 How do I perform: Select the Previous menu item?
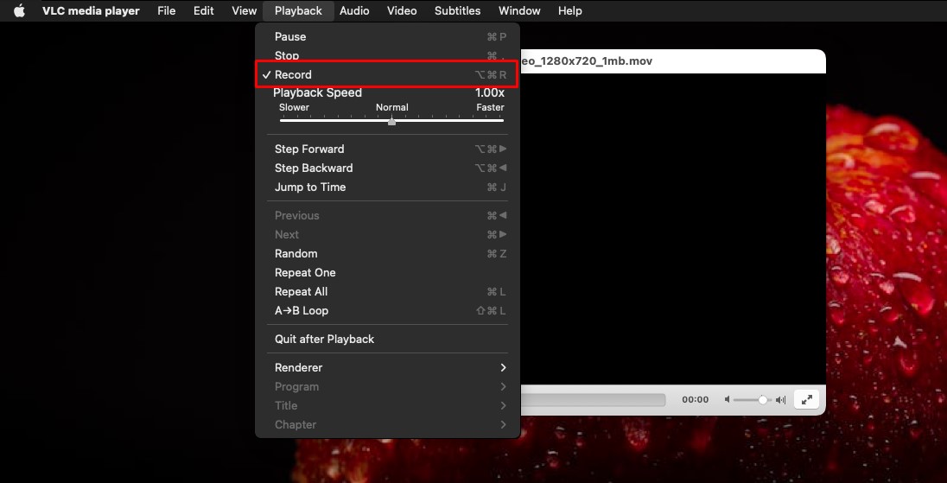point(387,215)
